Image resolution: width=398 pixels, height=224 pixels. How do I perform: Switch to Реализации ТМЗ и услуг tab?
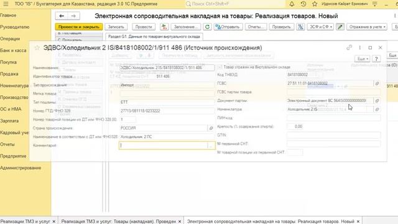point(25,222)
